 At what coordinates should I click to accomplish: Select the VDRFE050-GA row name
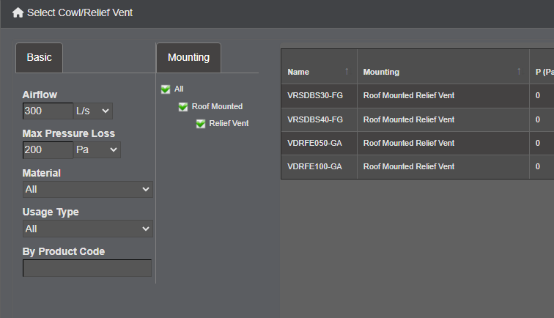point(314,143)
